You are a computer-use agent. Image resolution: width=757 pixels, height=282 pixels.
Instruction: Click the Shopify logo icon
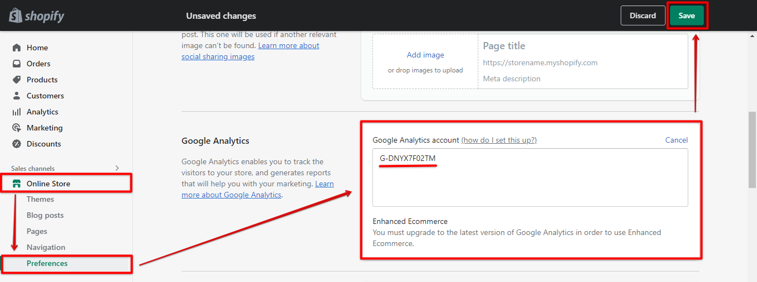point(16,15)
